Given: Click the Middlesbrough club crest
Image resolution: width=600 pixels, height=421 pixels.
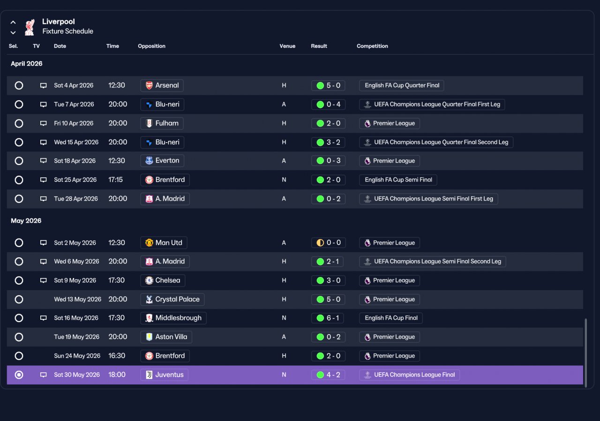Looking at the screenshot, I should coord(149,318).
